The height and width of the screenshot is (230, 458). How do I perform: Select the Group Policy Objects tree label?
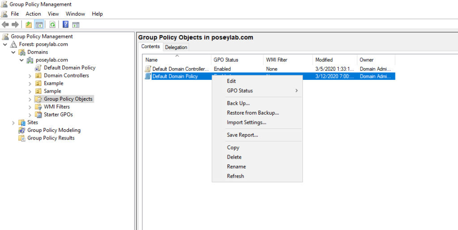point(68,99)
